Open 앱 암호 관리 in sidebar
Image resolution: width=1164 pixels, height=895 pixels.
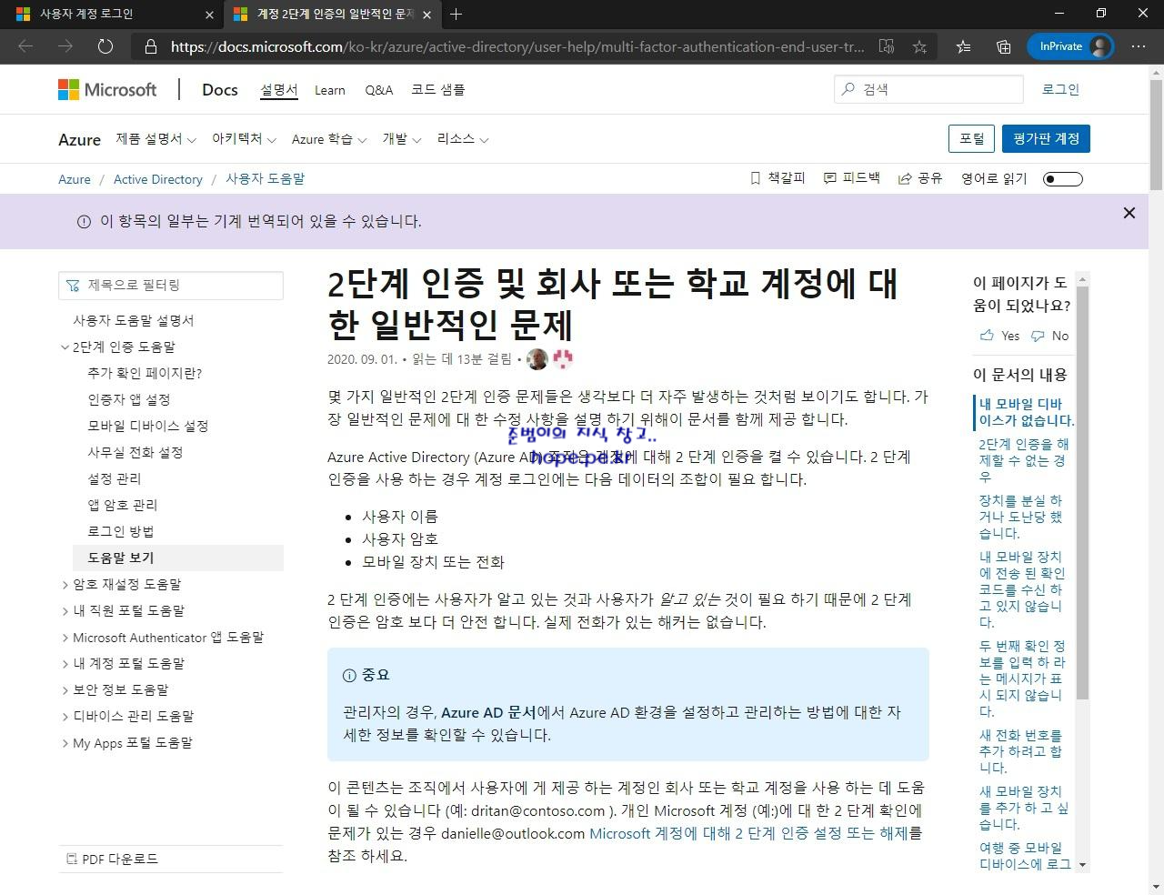[x=123, y=505]
